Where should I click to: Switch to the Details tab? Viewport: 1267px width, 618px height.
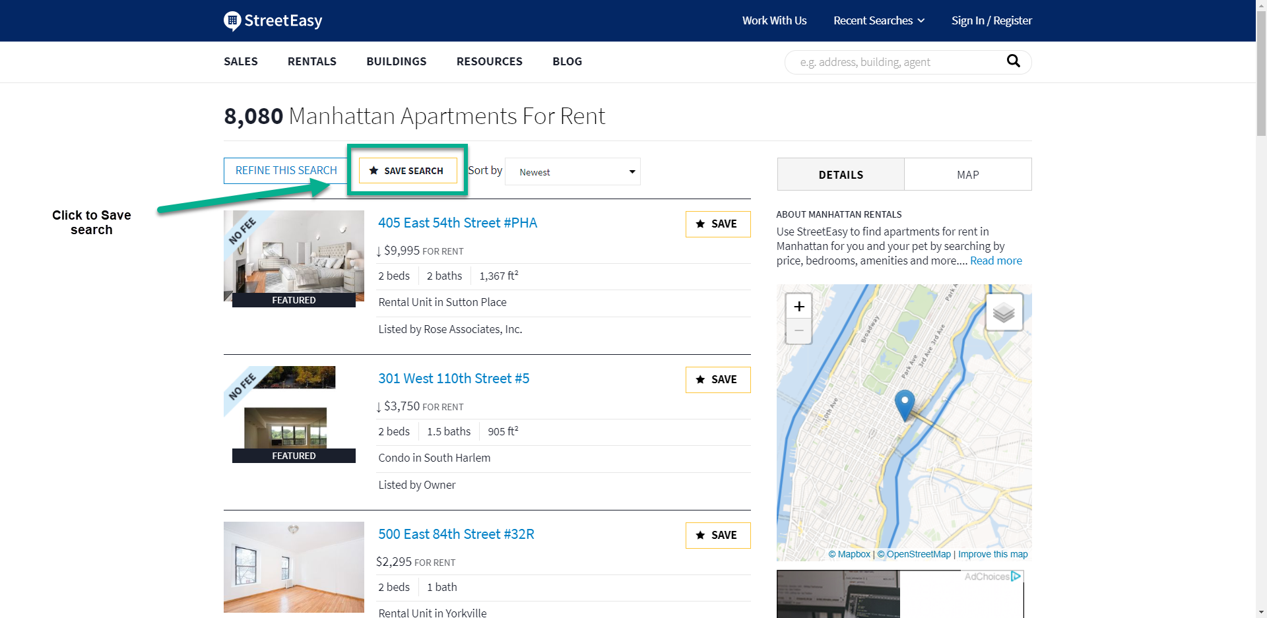click(x=841, y=175)
